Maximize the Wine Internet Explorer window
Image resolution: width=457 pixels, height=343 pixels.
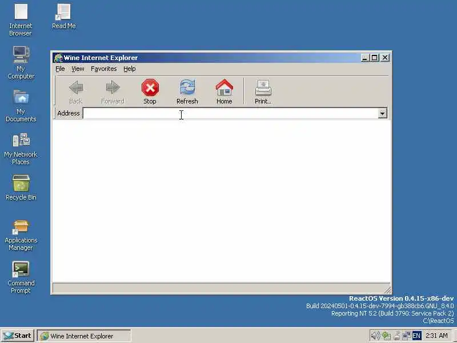[375, 58]
